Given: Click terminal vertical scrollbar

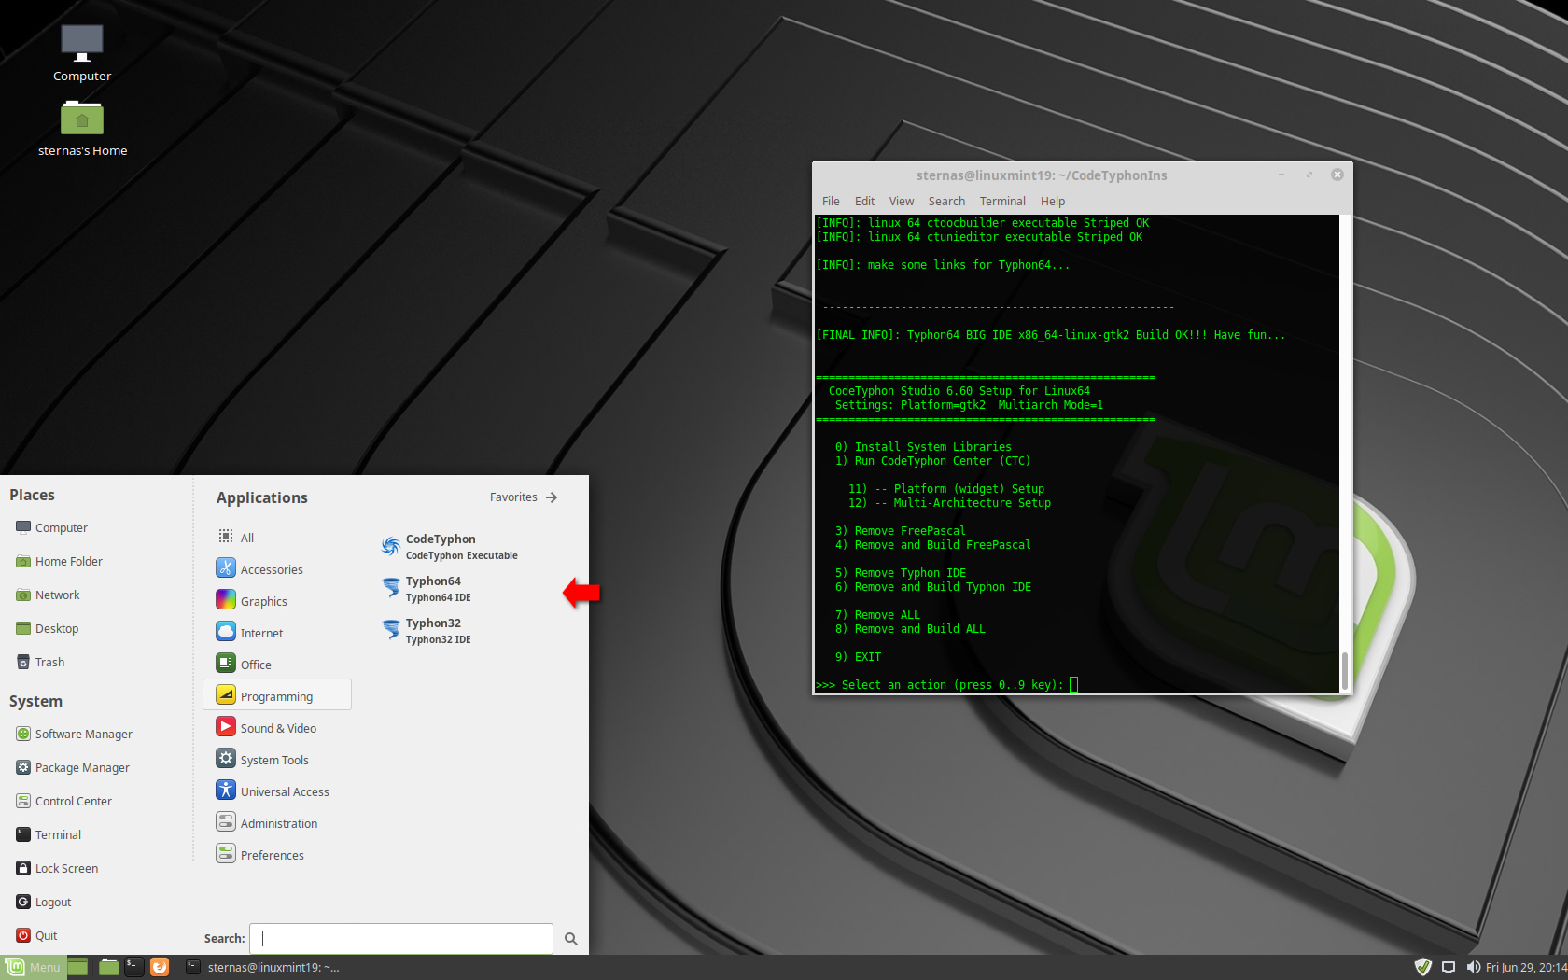Looking at the screenshot, I should pyautogui.click(x=1345, y=671).
